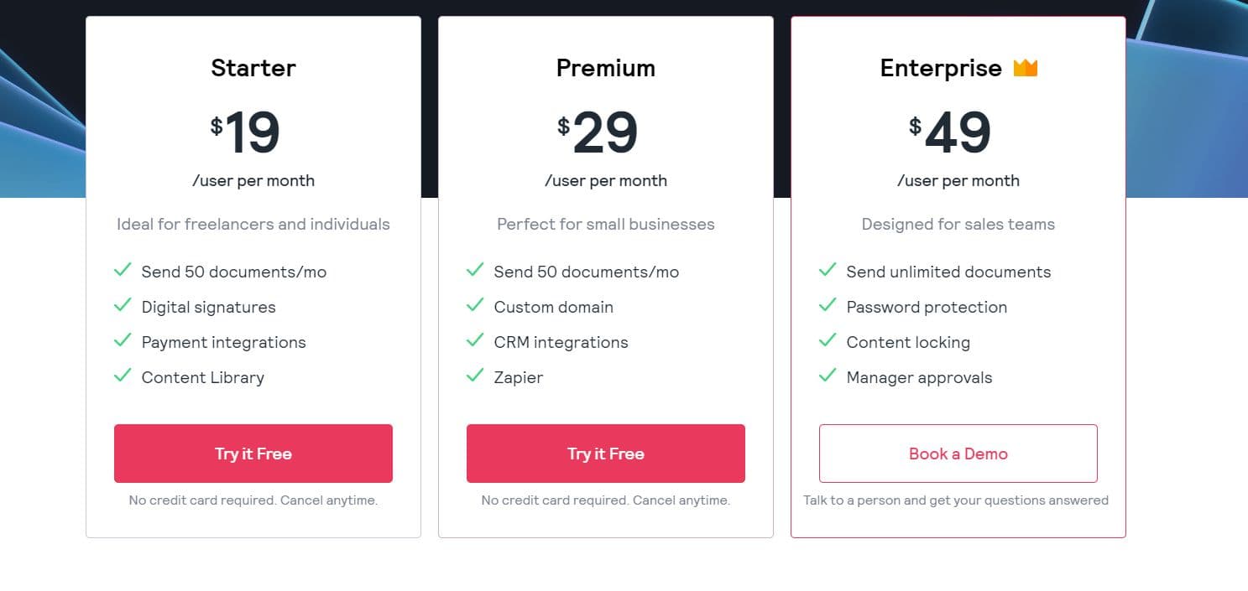The width and height of the screenshot is (1248, 591).
Task: Book a Demo for Enterprise plan
Action: pyautogui.click(x=958, y=454)
